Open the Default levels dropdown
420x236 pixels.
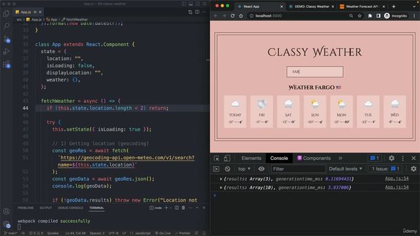click(345, 169)
